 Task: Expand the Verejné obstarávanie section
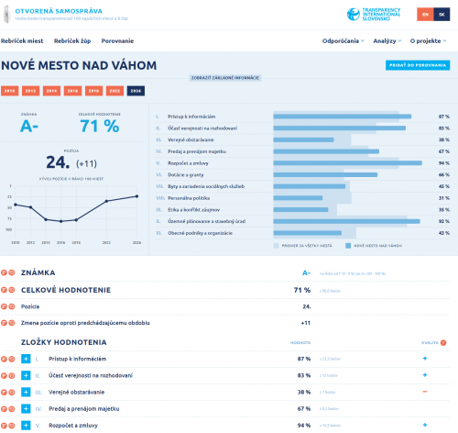click(x=26, y=392)
